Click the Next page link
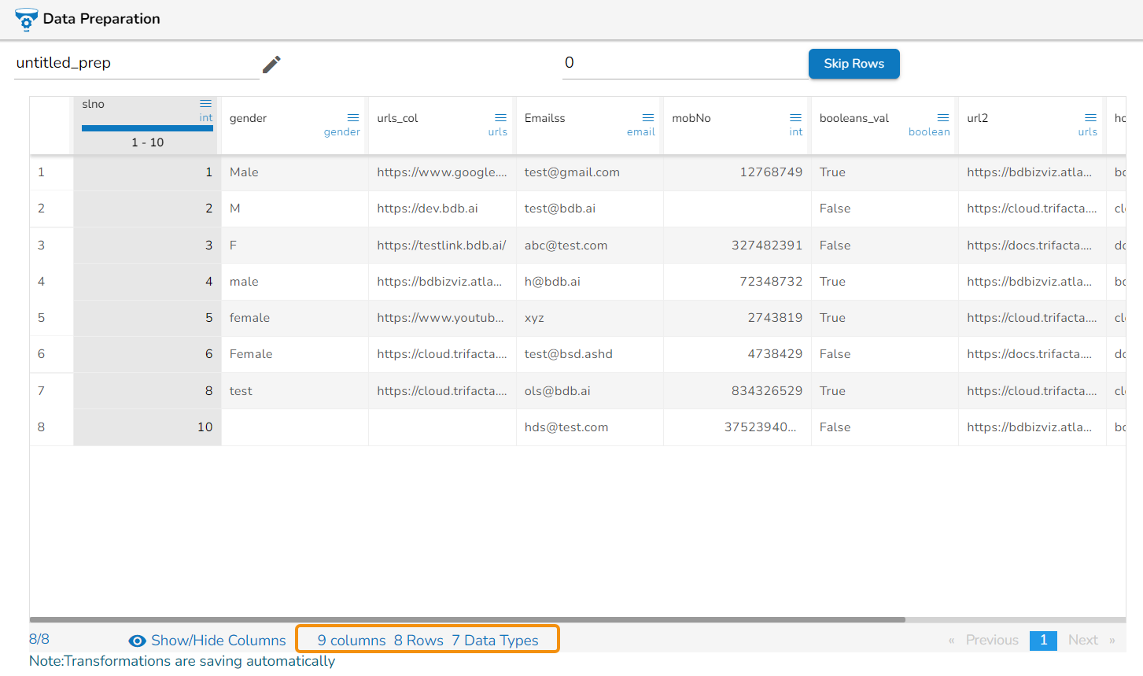This screenshot has height=676, width=1143. 1082,640
